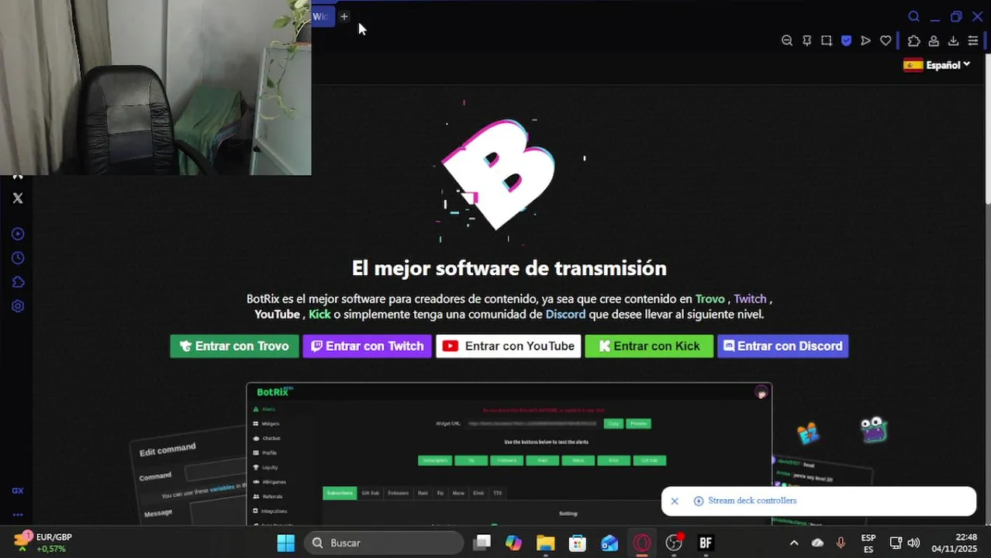Switch the ESP ES input language
The height and width of the screenshot is (558, 991).
(868, 543)
